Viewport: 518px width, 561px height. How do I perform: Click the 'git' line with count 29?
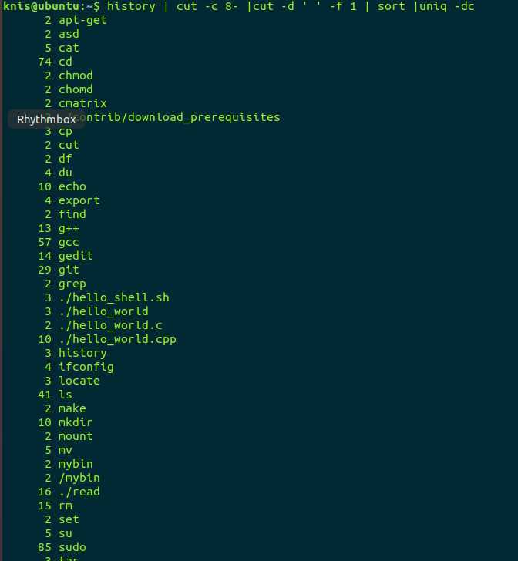click(59, 270)
